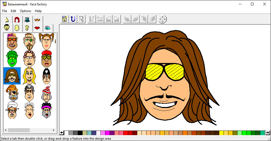Open the Edit menu
Screen dimensions: 271x141
pos(13,11)
